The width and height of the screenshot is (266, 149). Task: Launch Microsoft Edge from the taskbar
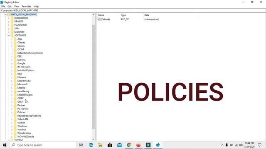91,145
